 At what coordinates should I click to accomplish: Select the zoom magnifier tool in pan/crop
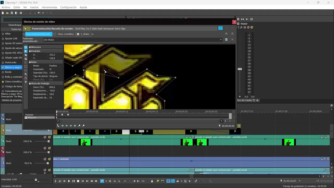pyautogui.click(x=26, y=74)
